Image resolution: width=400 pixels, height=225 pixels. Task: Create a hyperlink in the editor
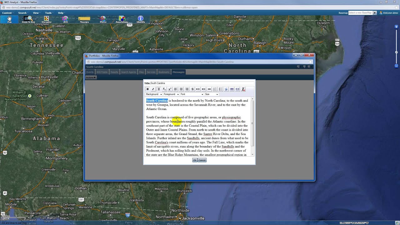tap(232, 89)
